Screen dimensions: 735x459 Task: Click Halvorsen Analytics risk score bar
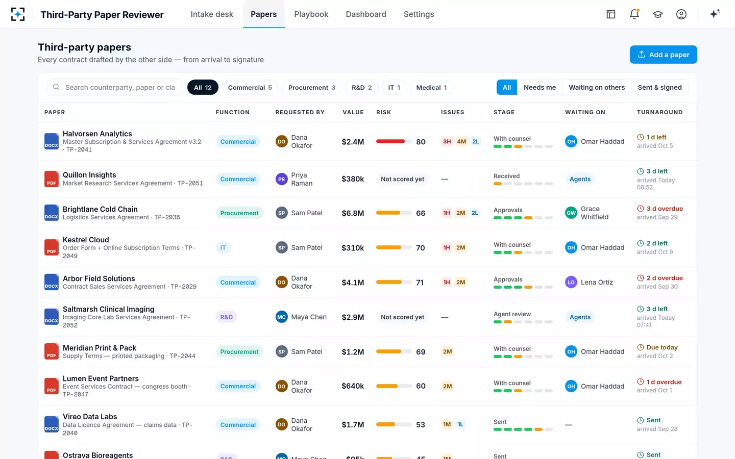tap(394, 141)
